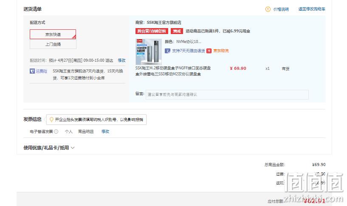Select 上门自提 pickup option
347x206 pixels.
53,44
